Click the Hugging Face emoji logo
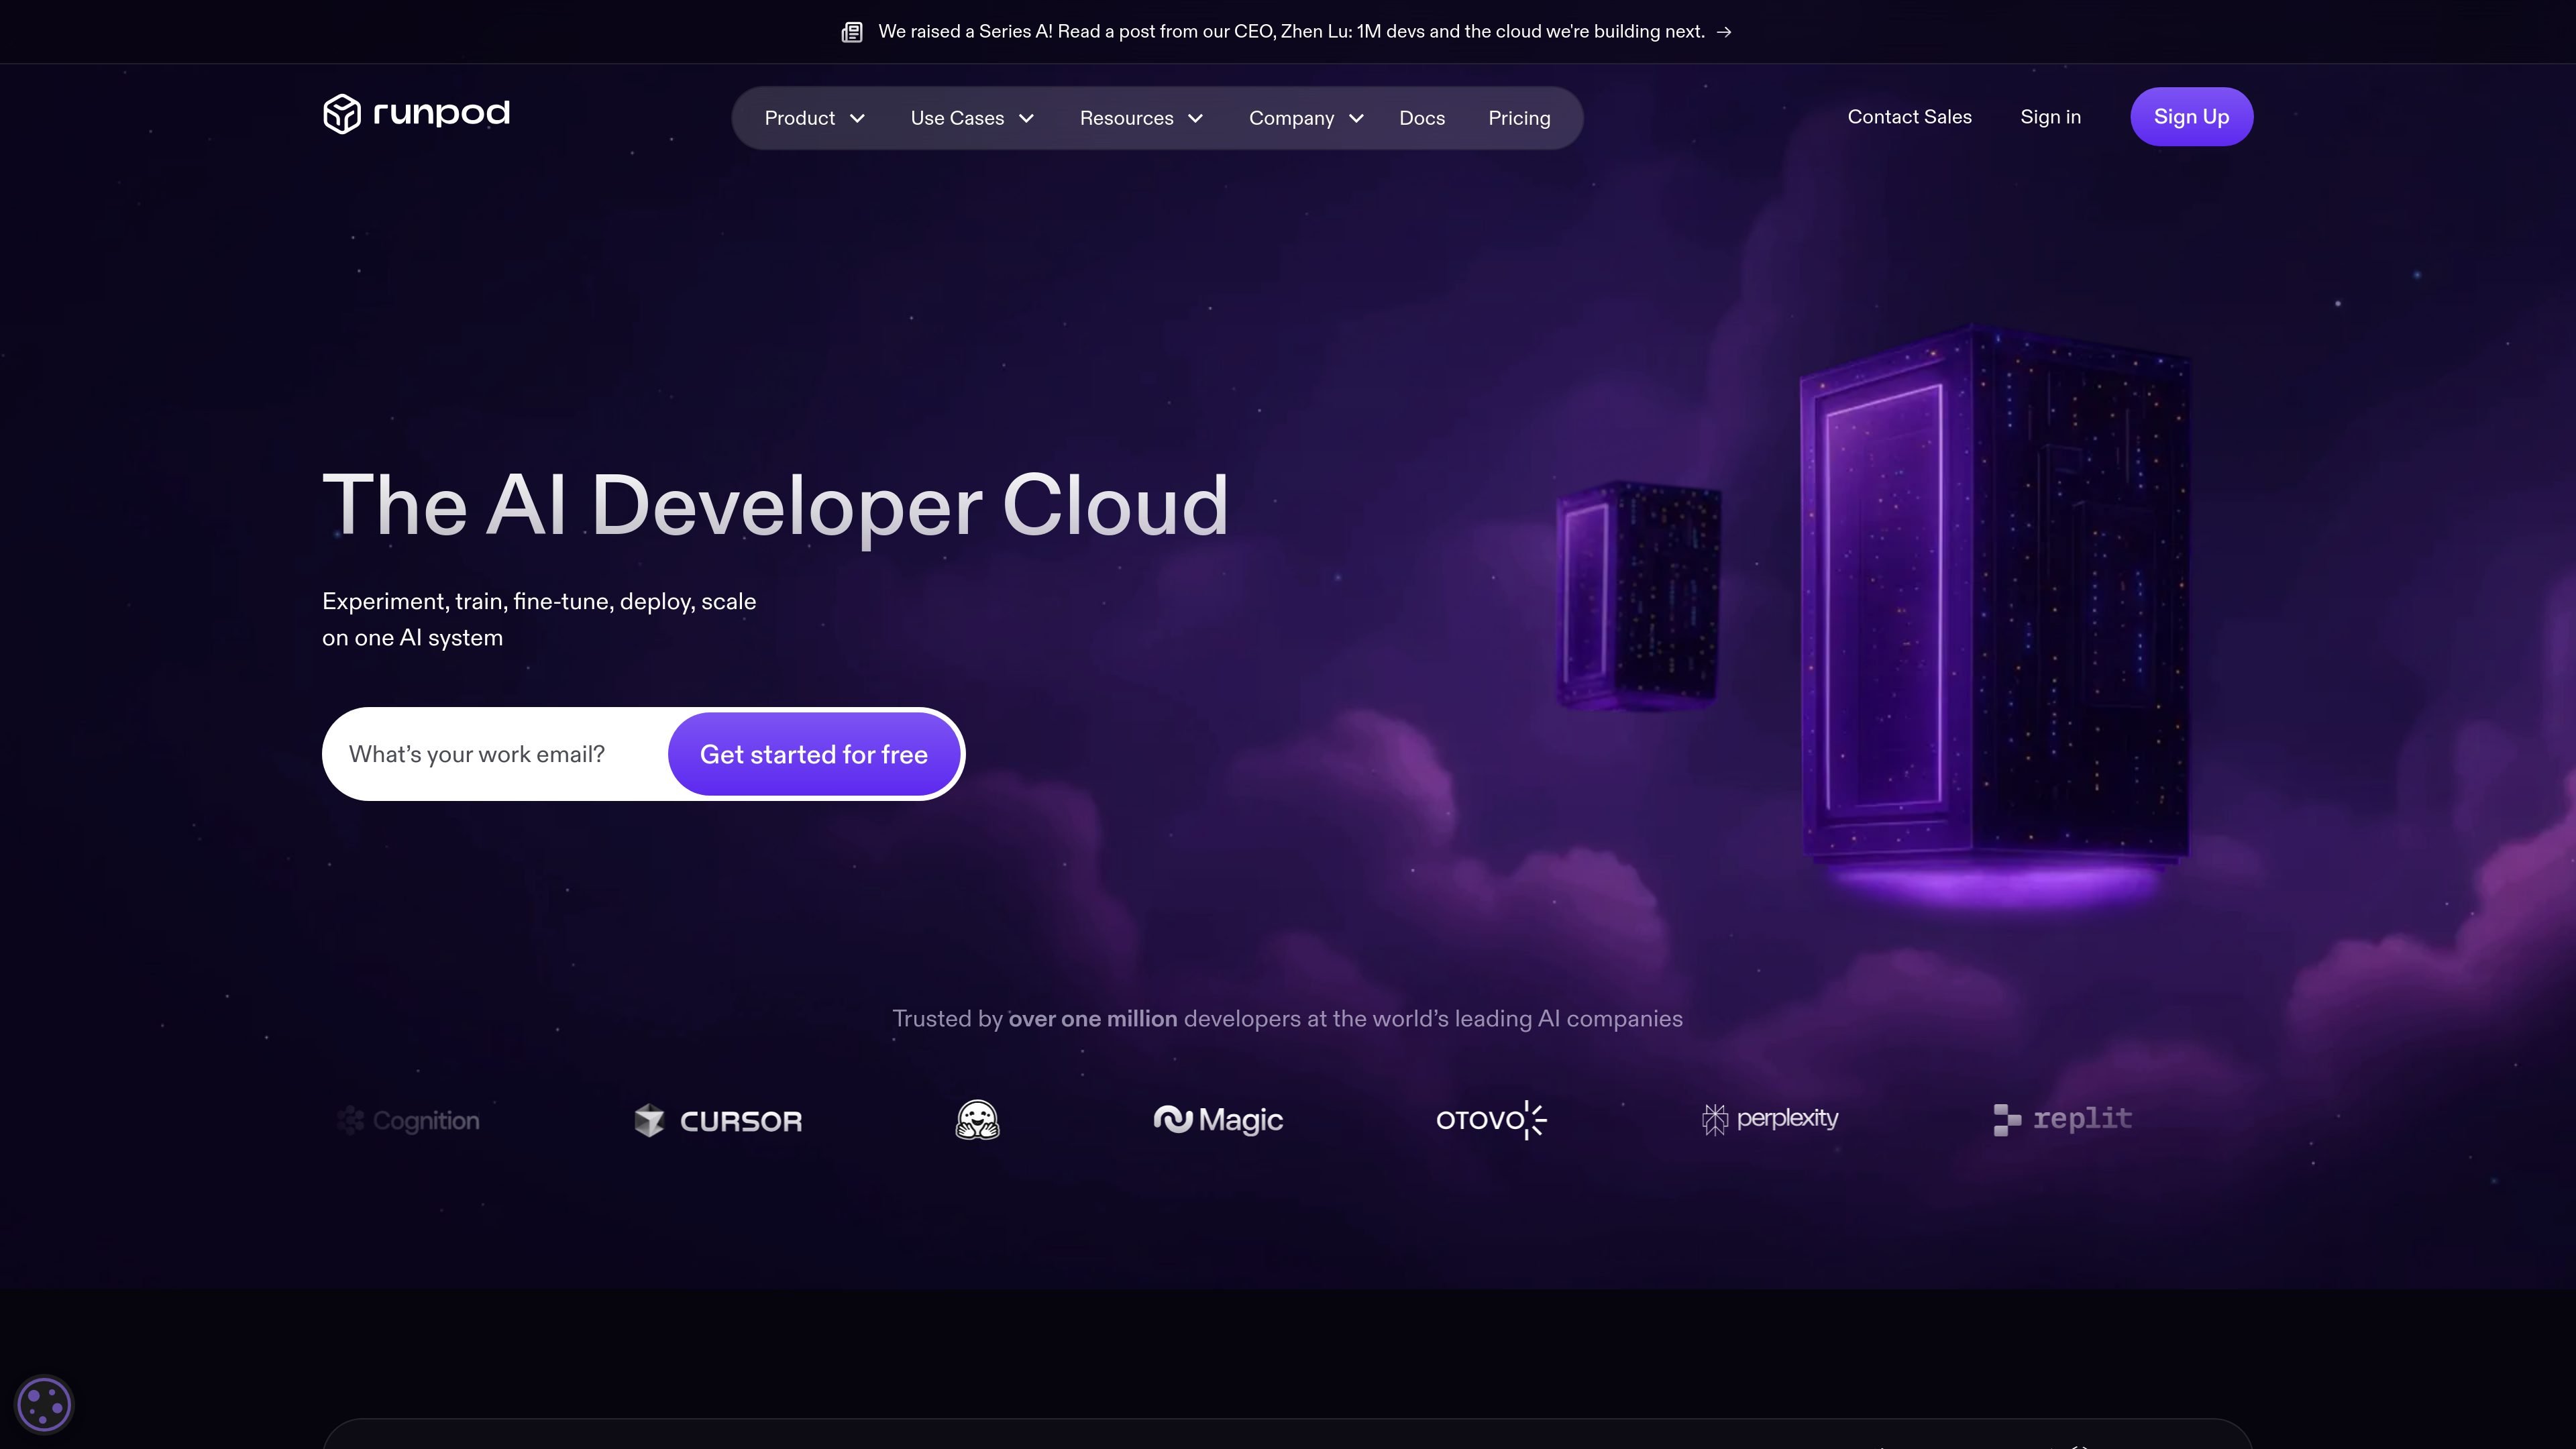This screenshot has width=2576, height=1449. pyautogui.click(x=977, y=1120)
